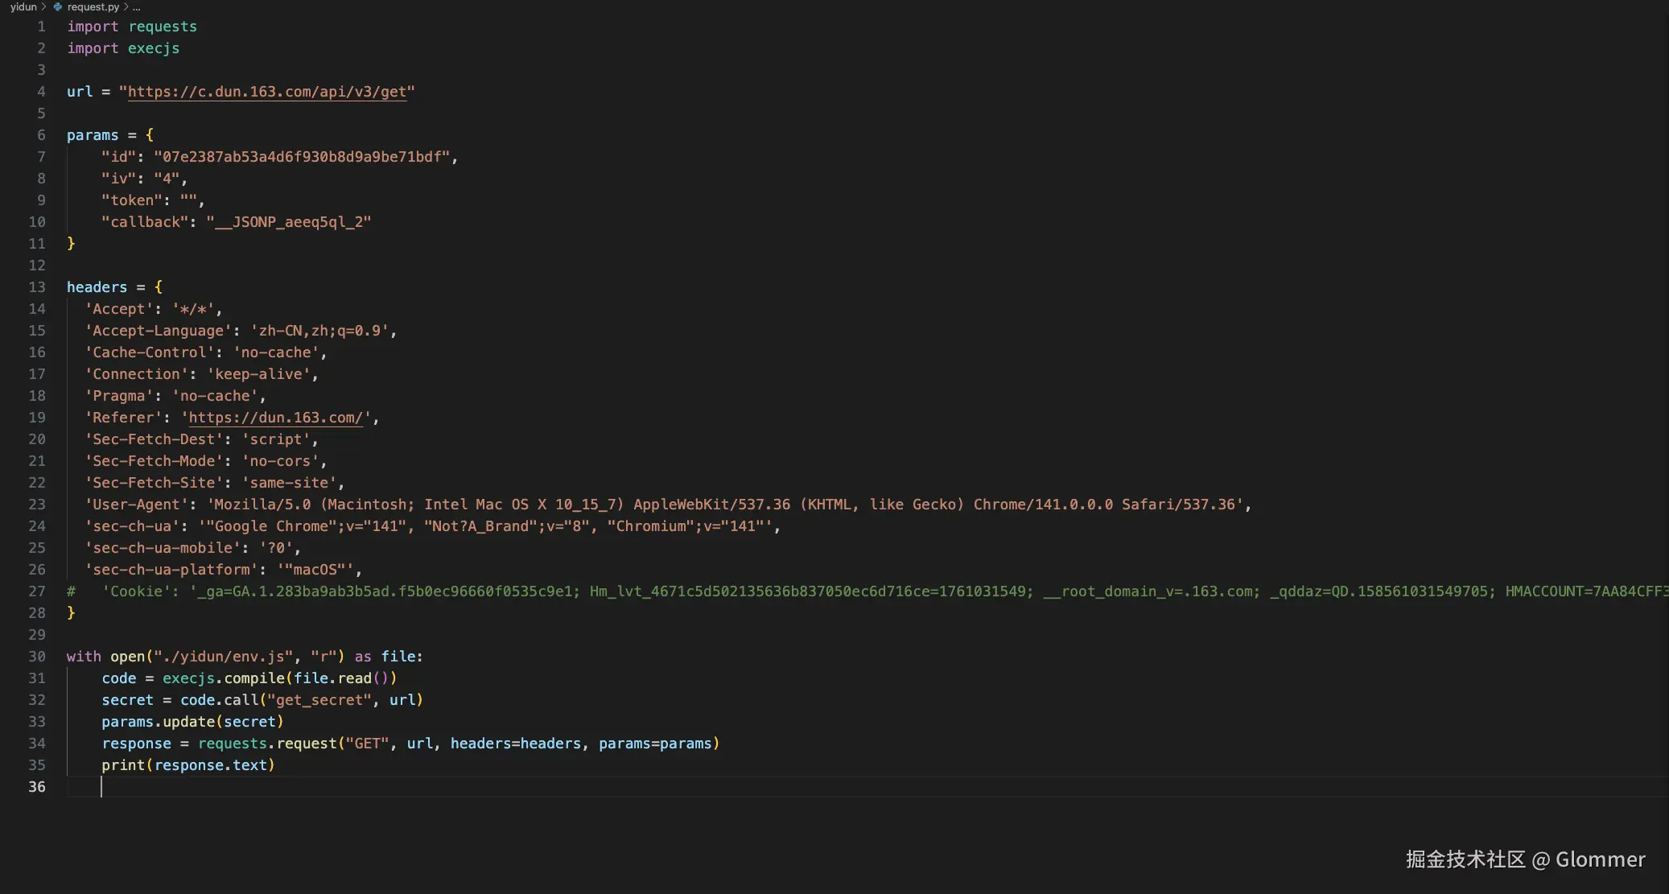
Task: Click line number 30 in the gutter
Action: pyautogui.click(x=37, y=657)
